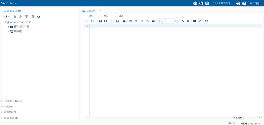Open the application options menu icon
The width and height of the screenshot is (264, 125).
pyautogui.click(x=238, y=3)
